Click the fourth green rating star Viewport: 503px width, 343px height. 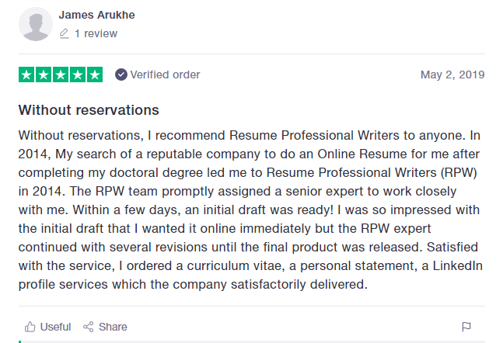click(78, 75)
